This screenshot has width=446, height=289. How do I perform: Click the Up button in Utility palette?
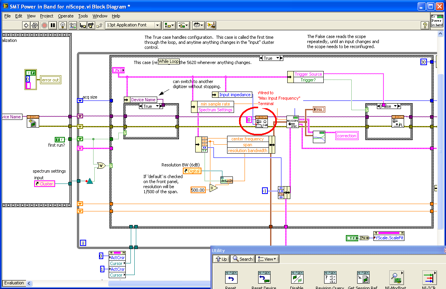pos(221,259)
